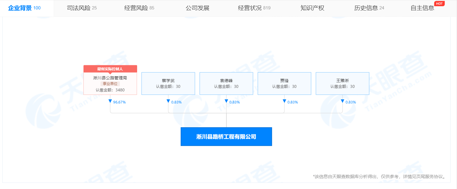Screen dimensions: 457x189
Task: Open the 知识产权 tab
Action: (x=313, y=8)
